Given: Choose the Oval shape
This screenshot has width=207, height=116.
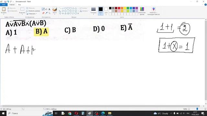Looking at the screenshot, I should (x=65, y=8).
